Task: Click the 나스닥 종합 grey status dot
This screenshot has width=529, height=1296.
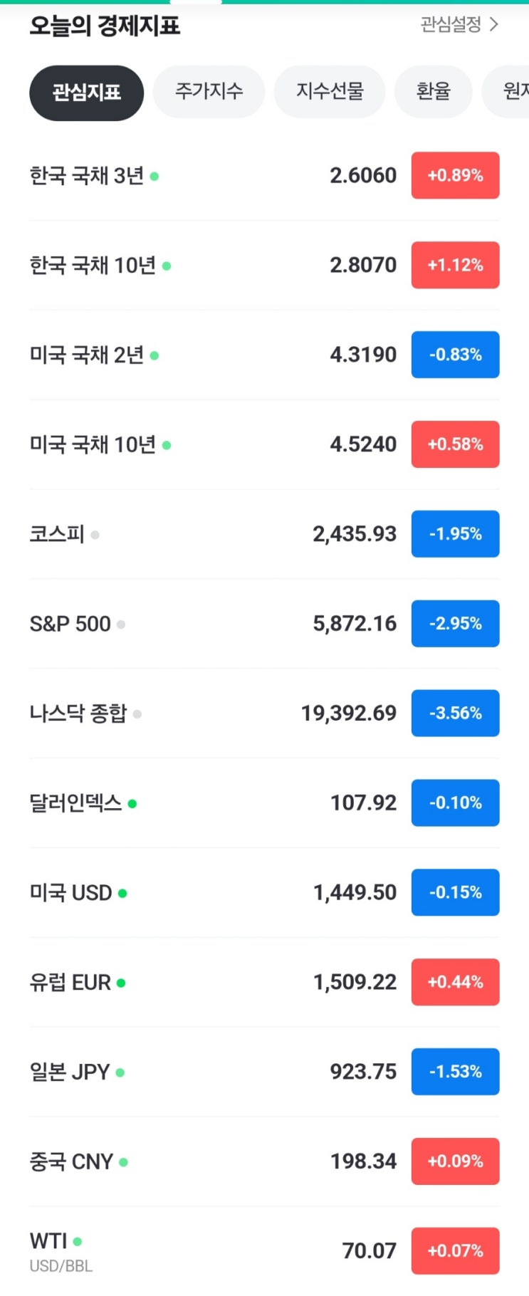Action: coord(137,714)
